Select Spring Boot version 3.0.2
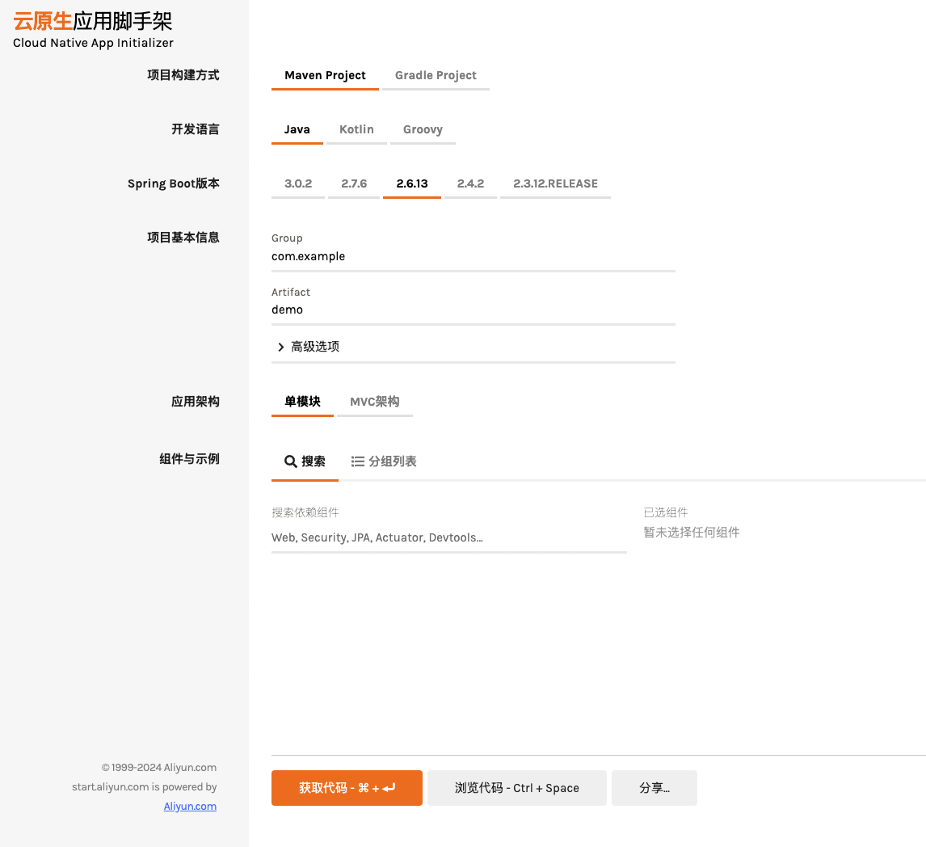The height and width of the screenshot is (847, 926). click(x=298, y=183)
